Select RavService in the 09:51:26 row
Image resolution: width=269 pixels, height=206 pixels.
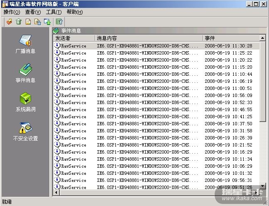73,187
